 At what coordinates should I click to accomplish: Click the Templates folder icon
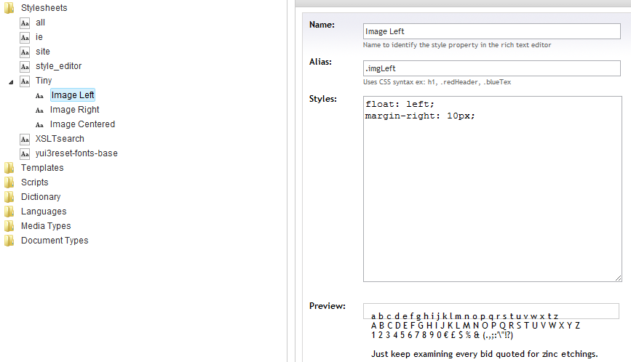pos(9,168)
